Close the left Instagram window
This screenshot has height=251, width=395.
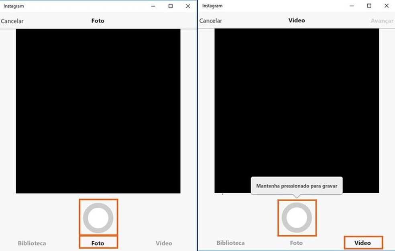tap(188, 6)
